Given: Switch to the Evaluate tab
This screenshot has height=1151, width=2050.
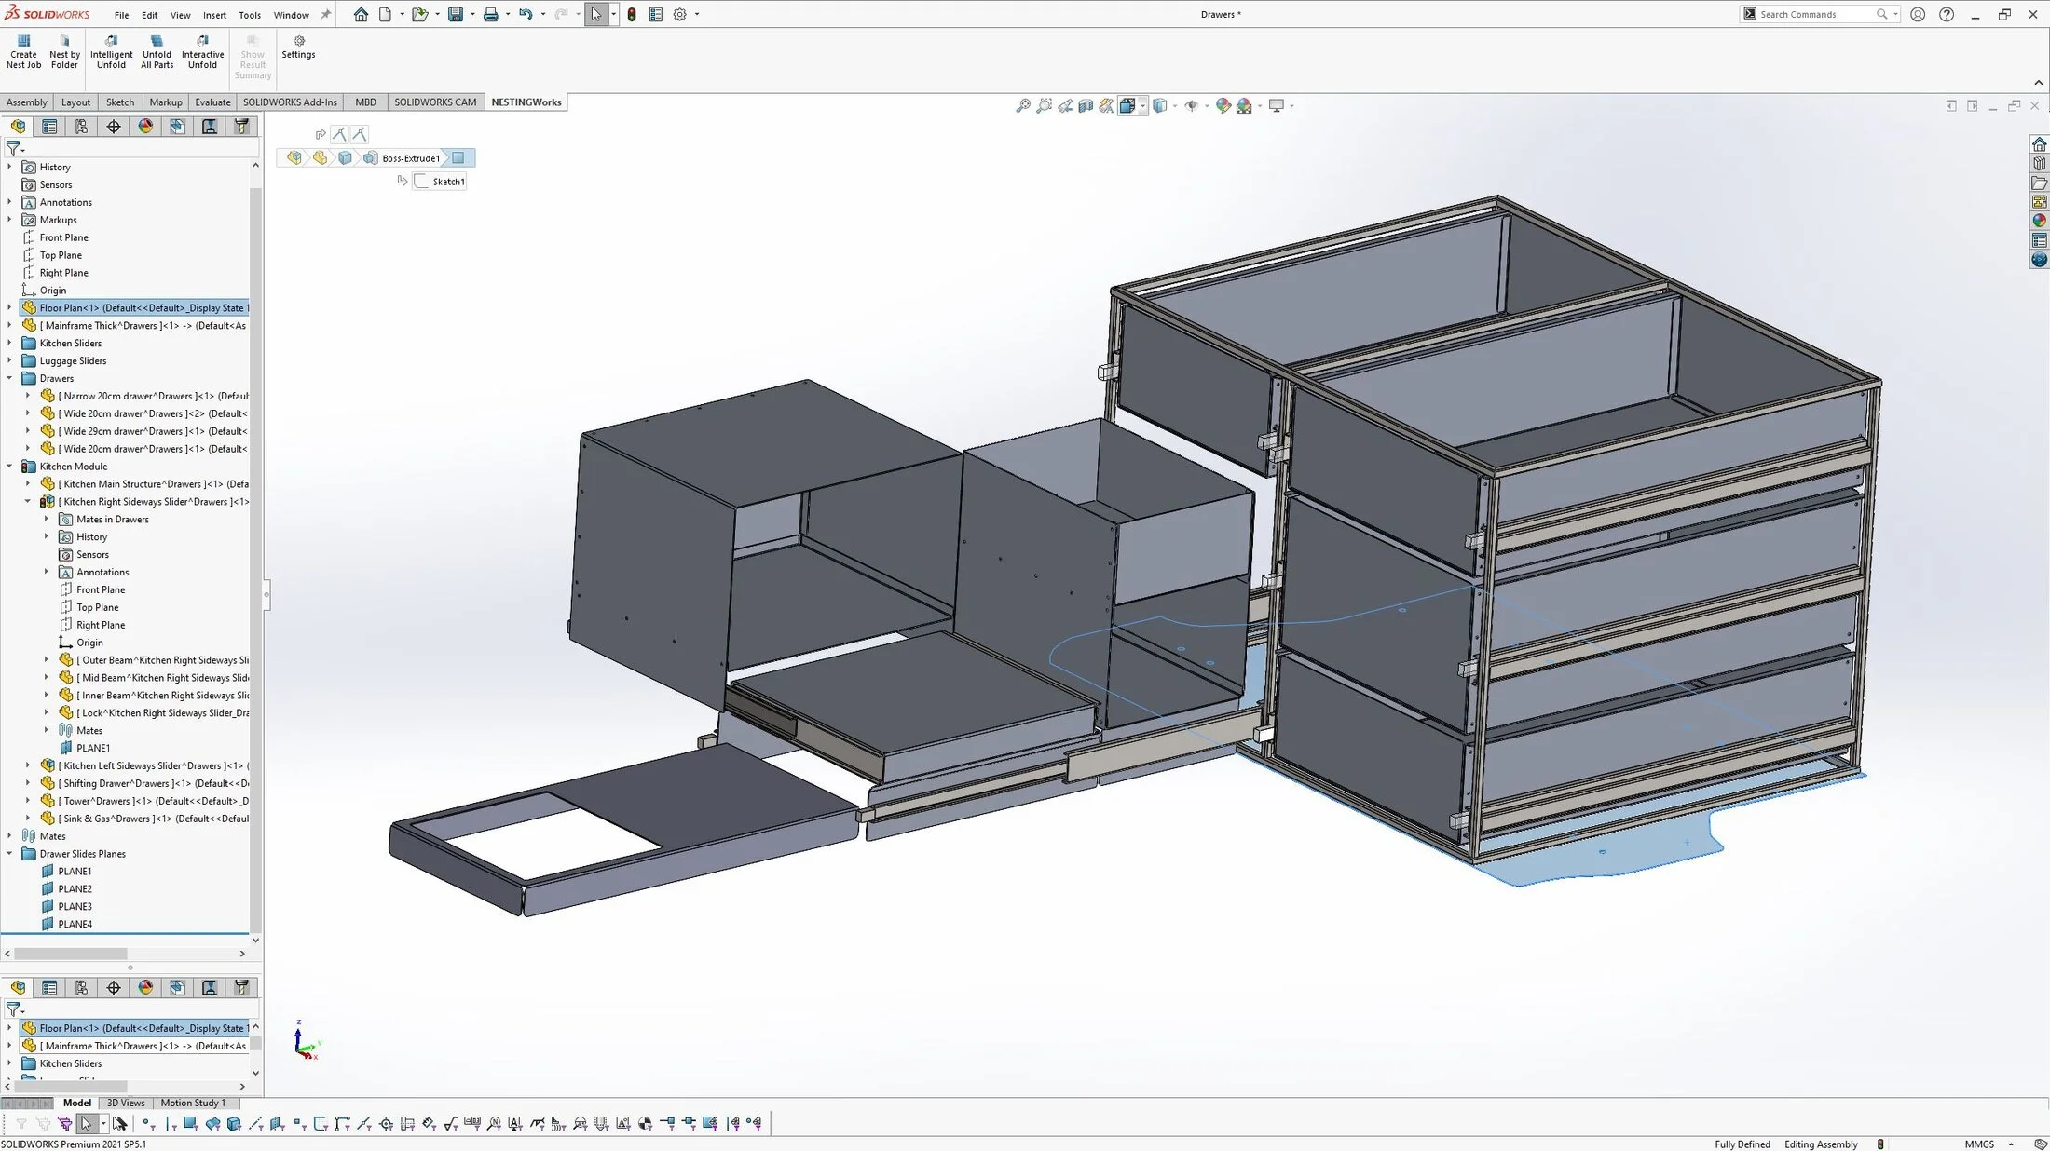Looking at the screenshot, I should (x=212, y=102).
